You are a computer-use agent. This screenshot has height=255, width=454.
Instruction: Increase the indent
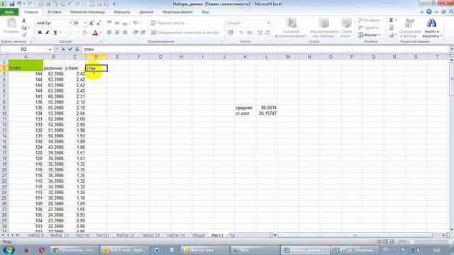point(143,33)
